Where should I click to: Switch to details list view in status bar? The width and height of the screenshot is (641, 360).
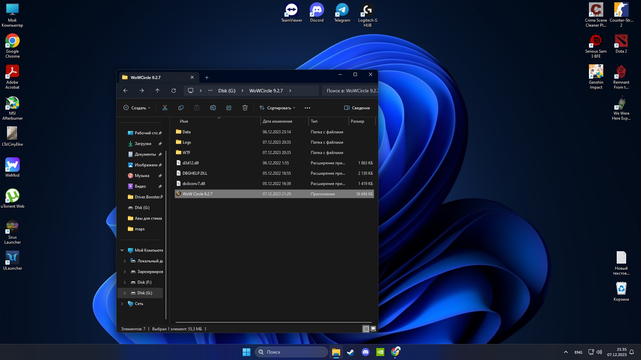coord(366,329)
